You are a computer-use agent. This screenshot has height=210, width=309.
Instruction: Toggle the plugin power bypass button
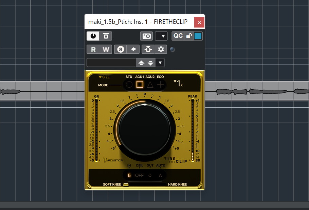[x=93, y=36]
